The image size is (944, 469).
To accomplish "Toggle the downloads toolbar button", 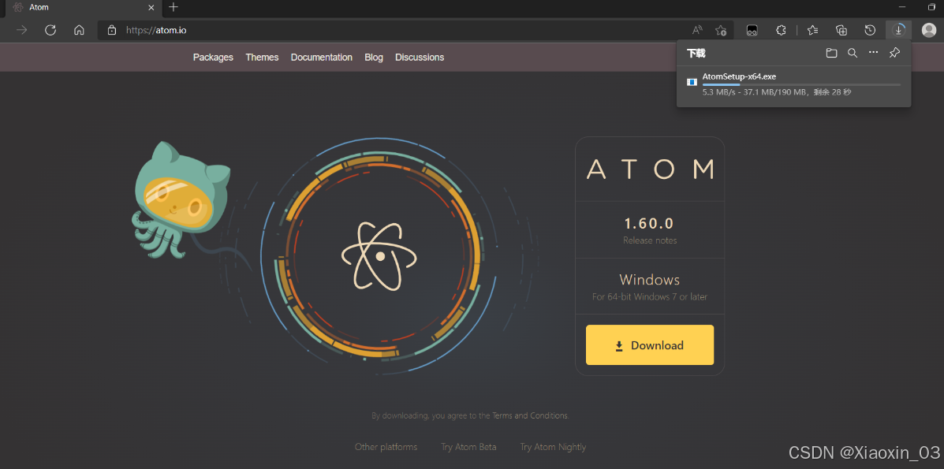I will (899, 30).
